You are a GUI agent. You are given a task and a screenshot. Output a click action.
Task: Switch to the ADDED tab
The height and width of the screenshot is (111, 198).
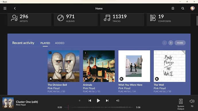(x=60, y=43)
